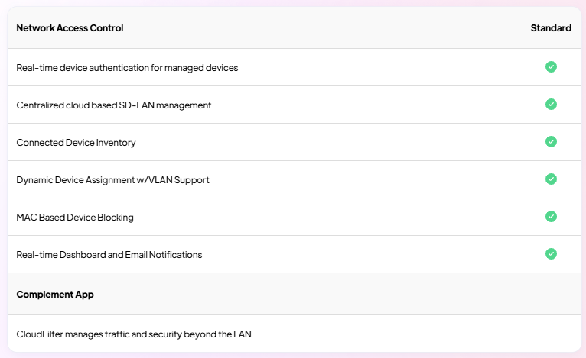Click the MAC Based Device Blocking checkmark
The height and width of the screenshot is (358, 586).
[551, 216]
